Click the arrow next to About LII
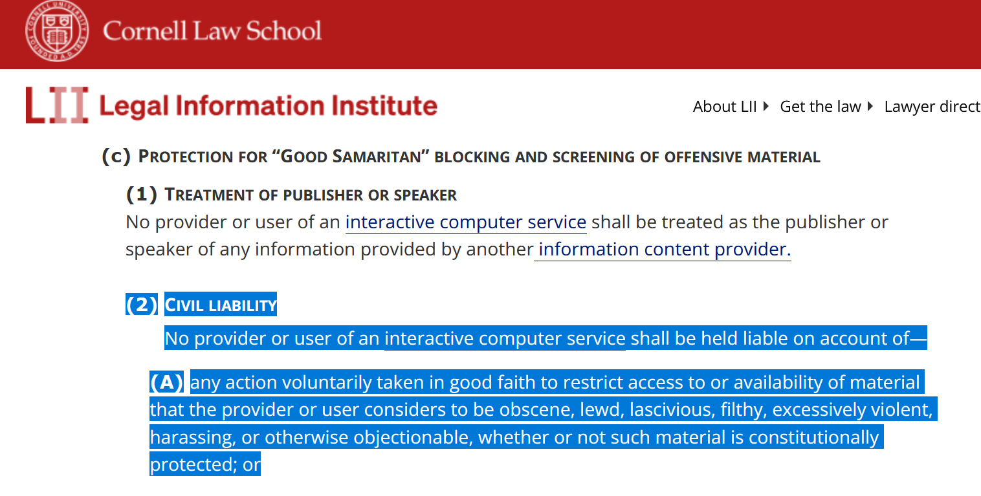 point(766,106)
